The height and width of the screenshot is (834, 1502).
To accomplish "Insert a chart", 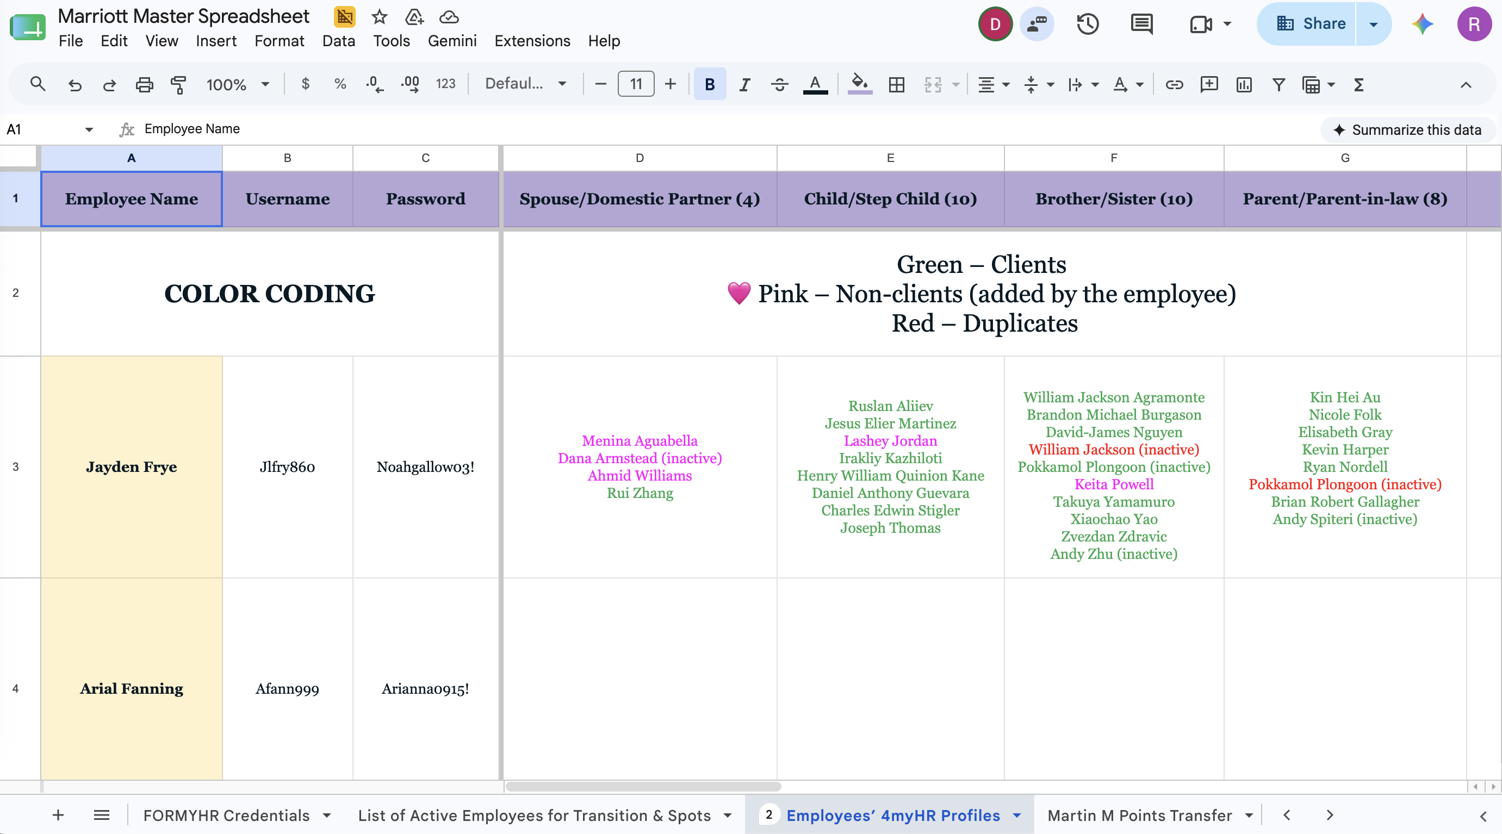I will click(x=1244, y=84).
